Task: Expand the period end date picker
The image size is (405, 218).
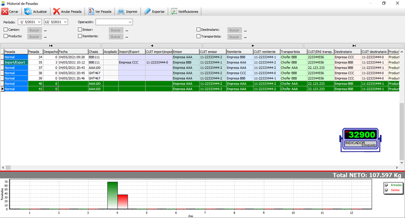Action: click(65, 22)
